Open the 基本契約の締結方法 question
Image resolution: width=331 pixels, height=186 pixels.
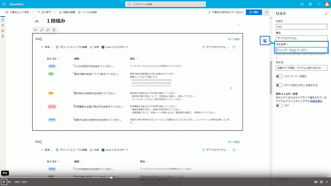click(x=95, y=93)
